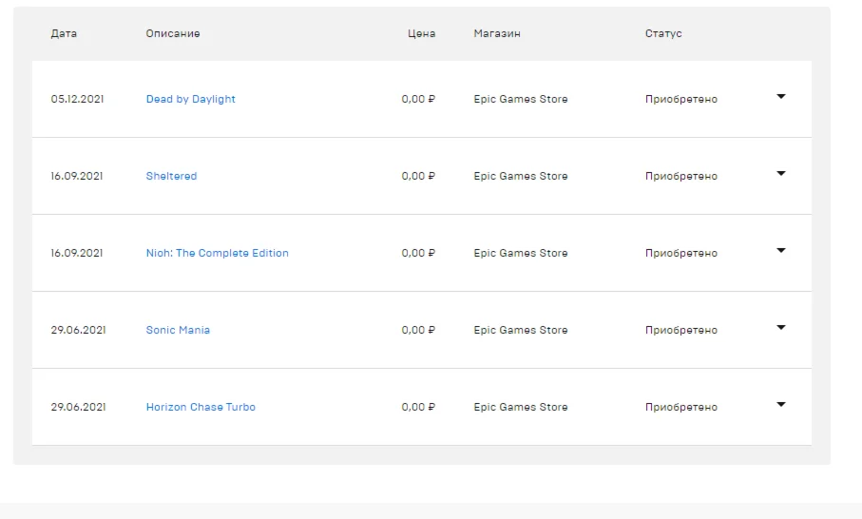The height and width of the screenshot is (519, 862).
Task: Expand the Dead by Daylight transaction row
Action: [x=781, y=97]
